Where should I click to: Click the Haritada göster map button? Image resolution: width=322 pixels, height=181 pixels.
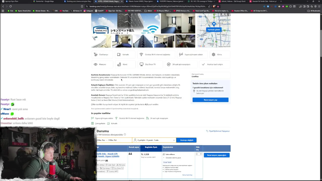coord(214,30)
